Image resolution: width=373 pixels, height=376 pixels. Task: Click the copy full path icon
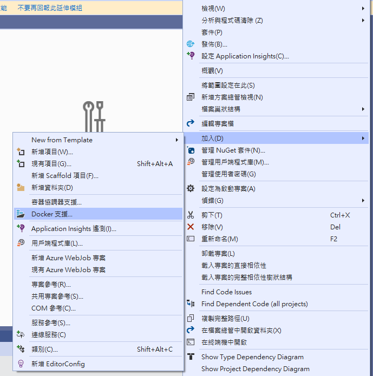(191, 318)
